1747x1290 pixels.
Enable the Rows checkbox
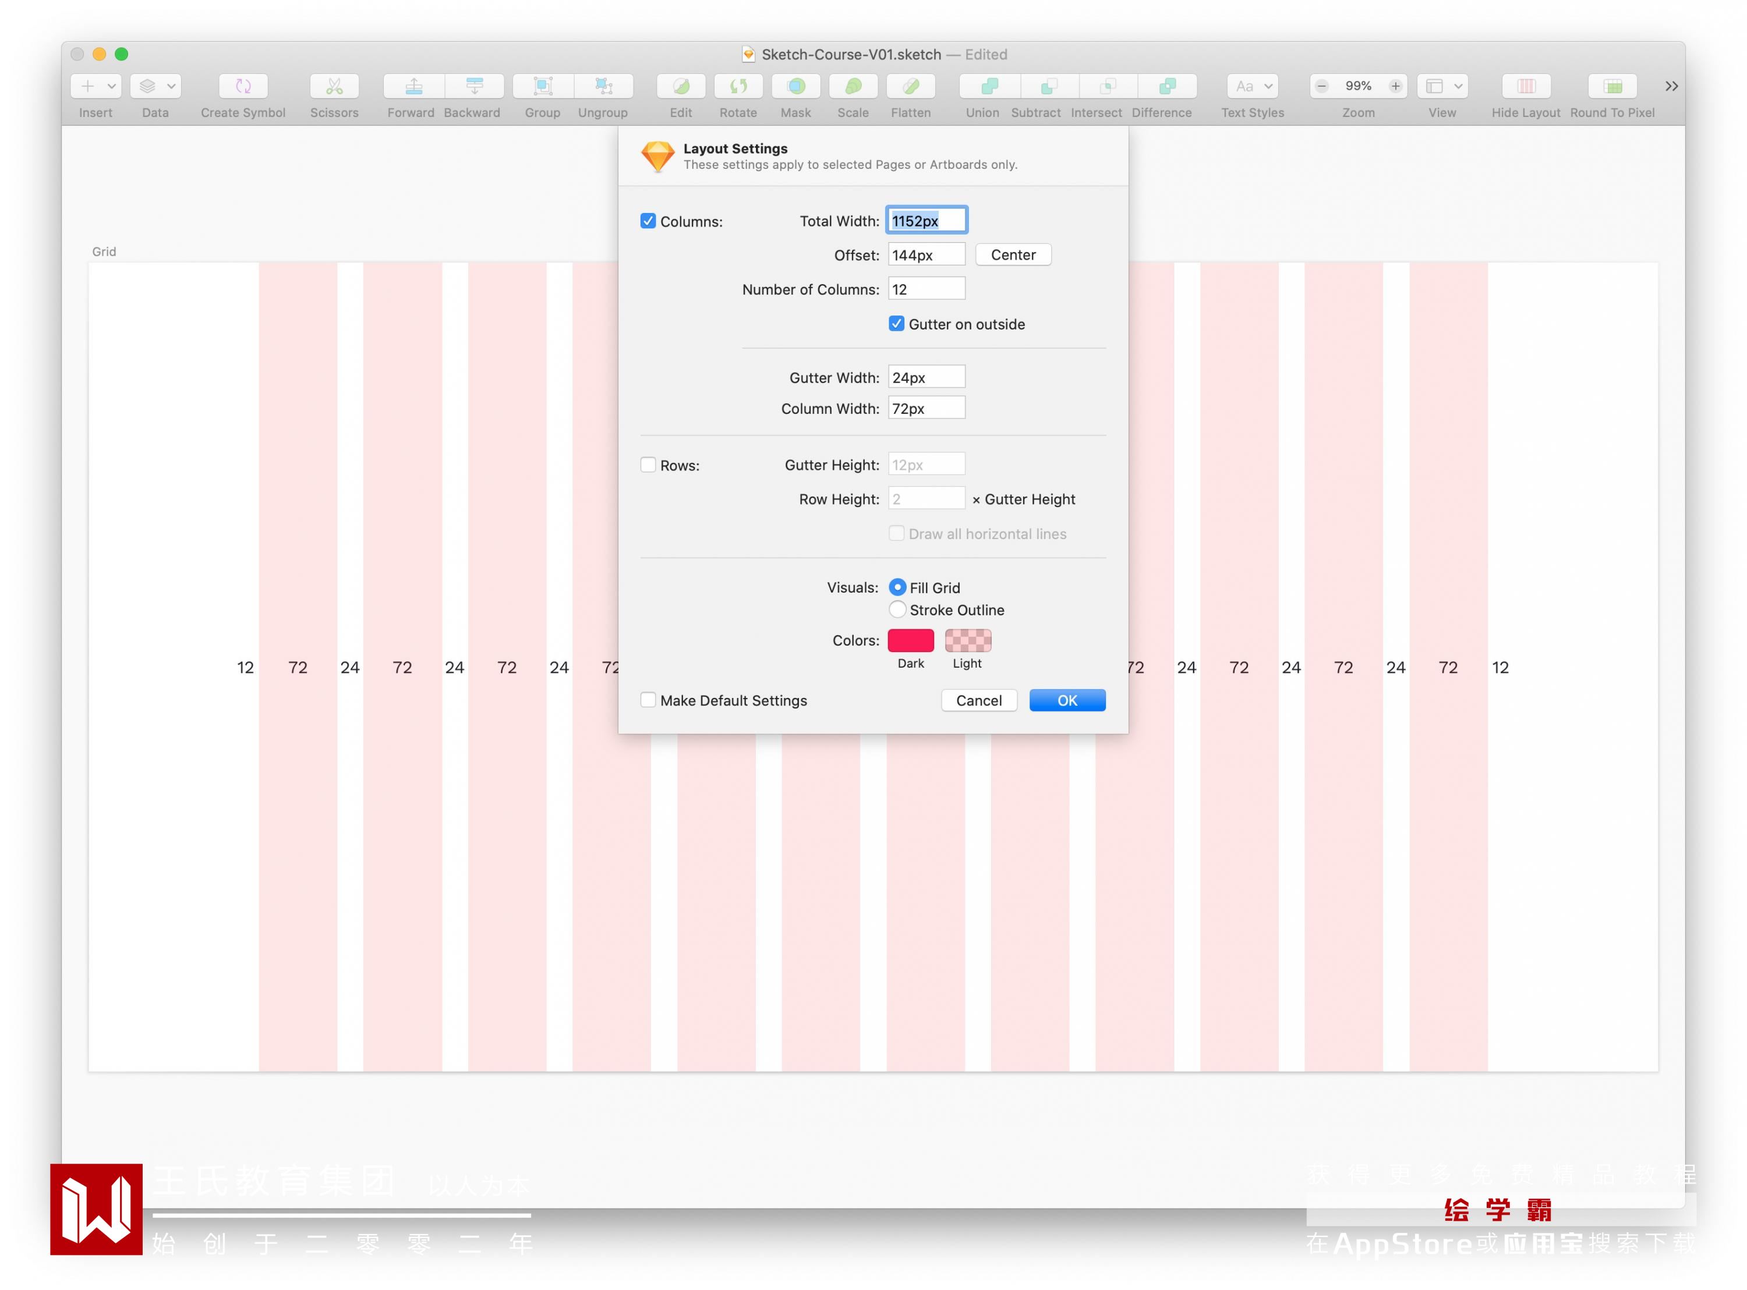coord(648,465)
